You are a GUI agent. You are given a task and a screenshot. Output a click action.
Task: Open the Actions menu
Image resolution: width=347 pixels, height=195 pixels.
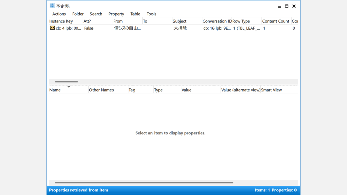(x=59, y=14)
